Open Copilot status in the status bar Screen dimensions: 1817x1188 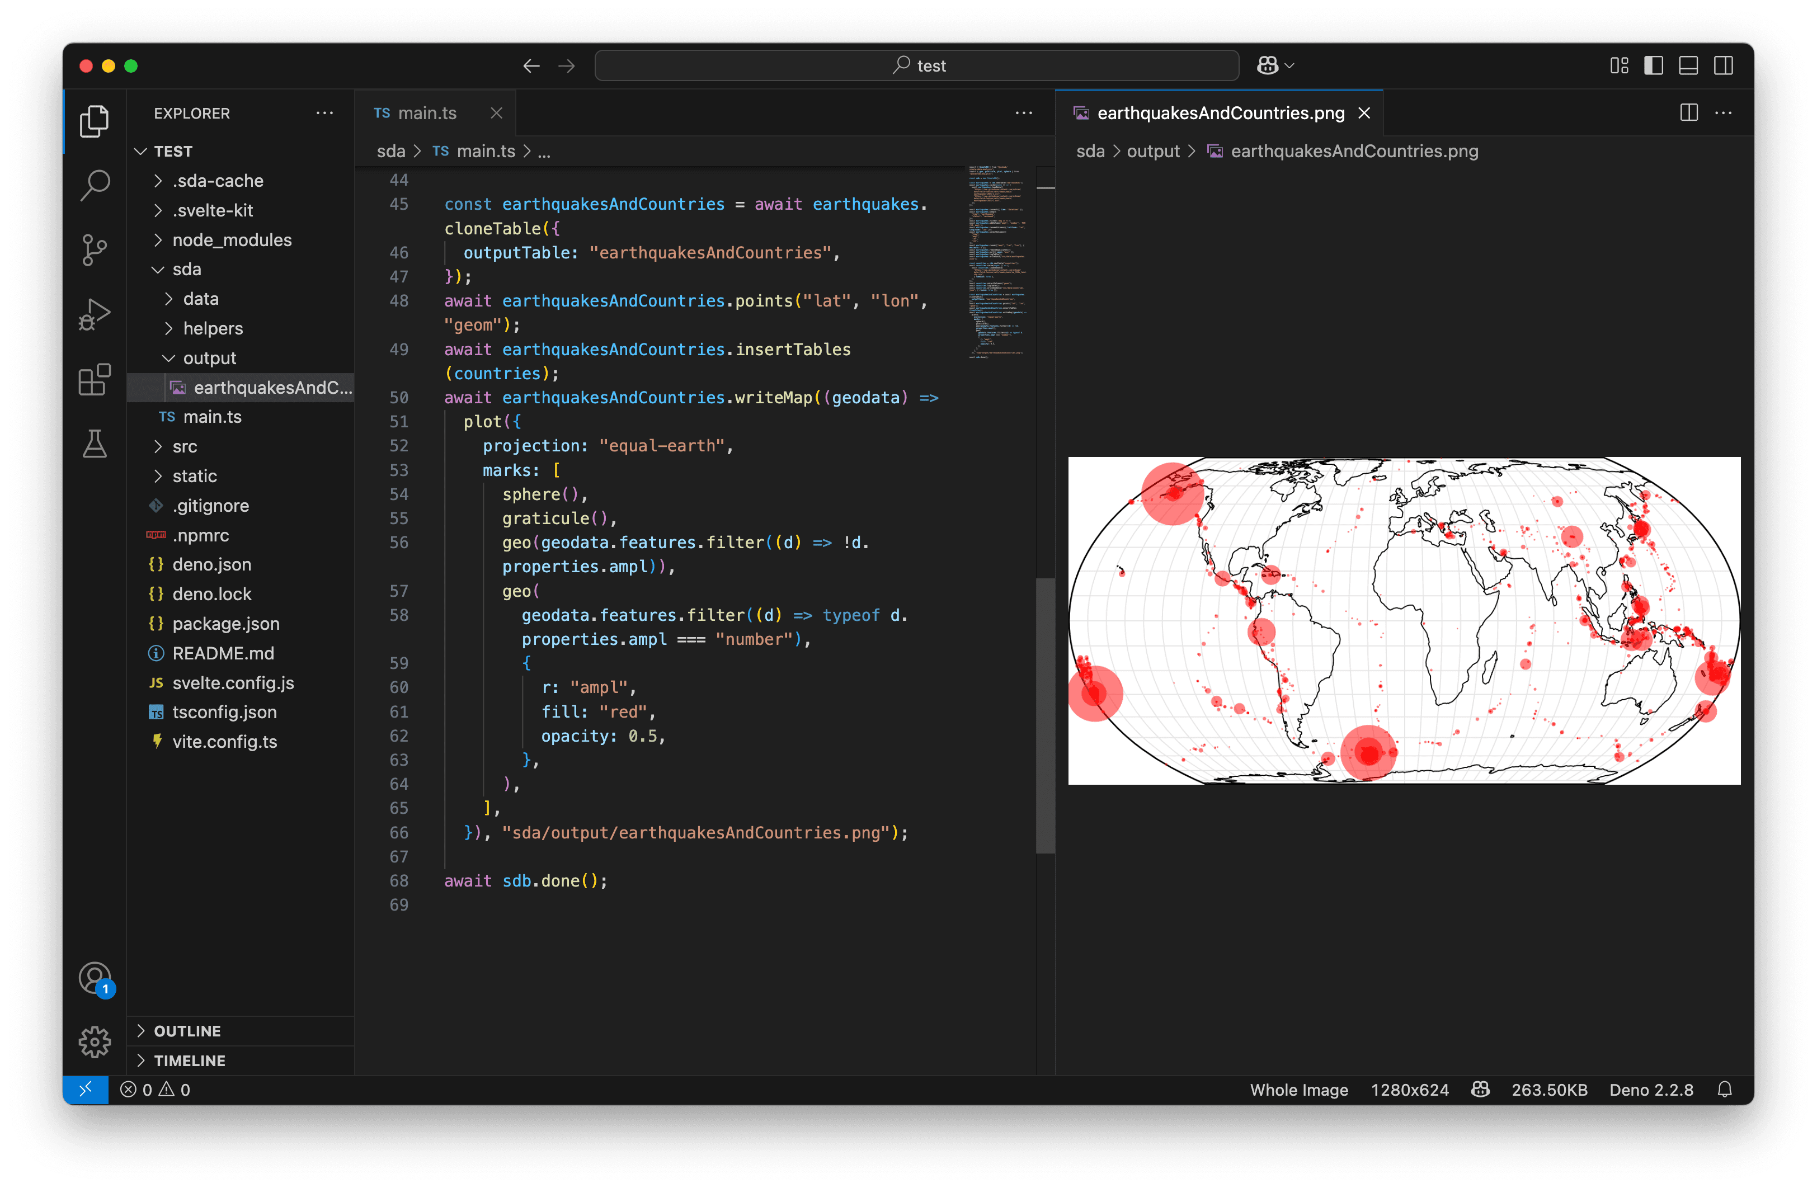pyautogui.click(x=1480, y=1090)
